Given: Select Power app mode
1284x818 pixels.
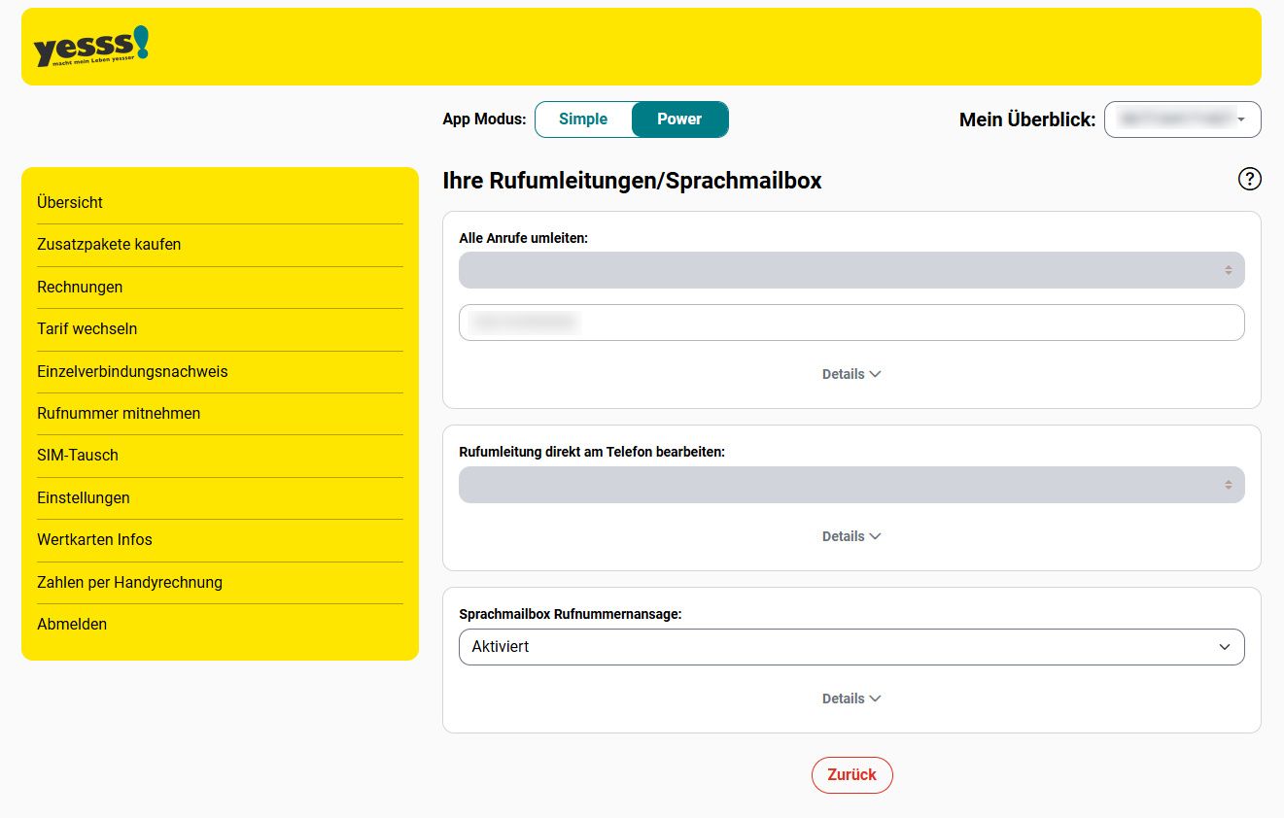Looking at the screenshot, I should coord(678,119).
